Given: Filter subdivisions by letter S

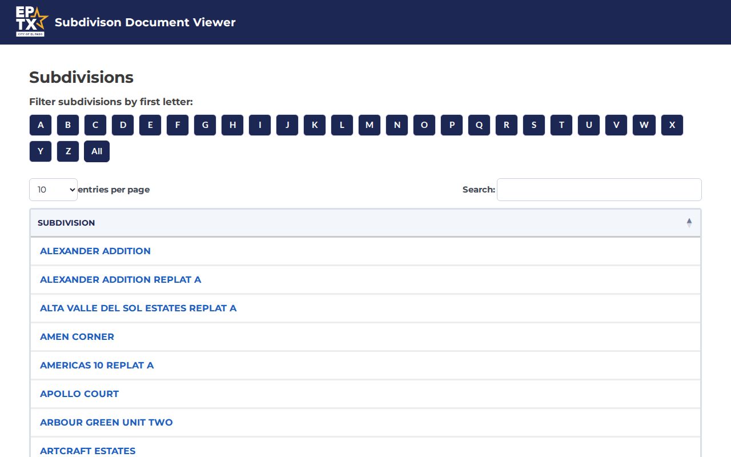Looking at the screenshot, I should pos(534,125).
